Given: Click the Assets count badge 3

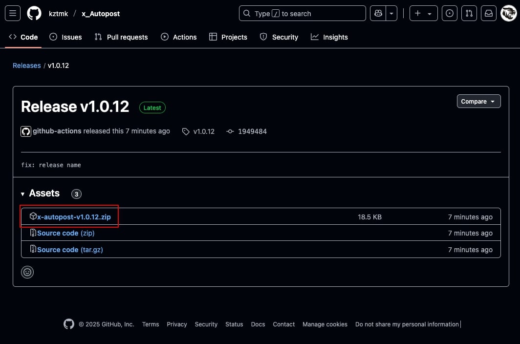Looking at the screenshot, I should 76,194.
